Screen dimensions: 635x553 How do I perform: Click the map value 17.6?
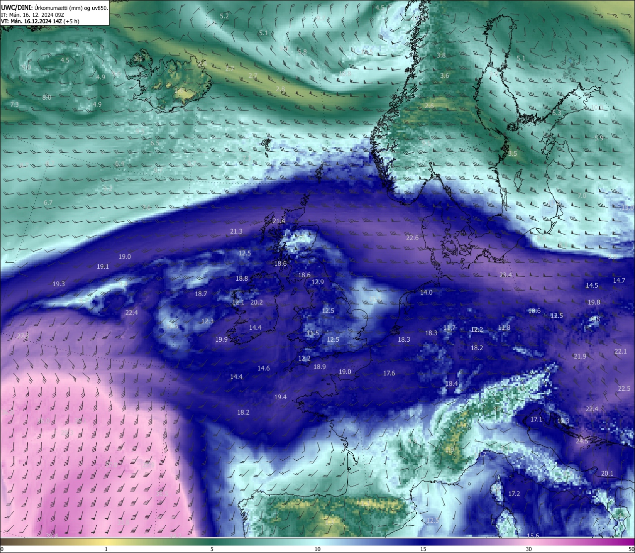tap(389, 373)
